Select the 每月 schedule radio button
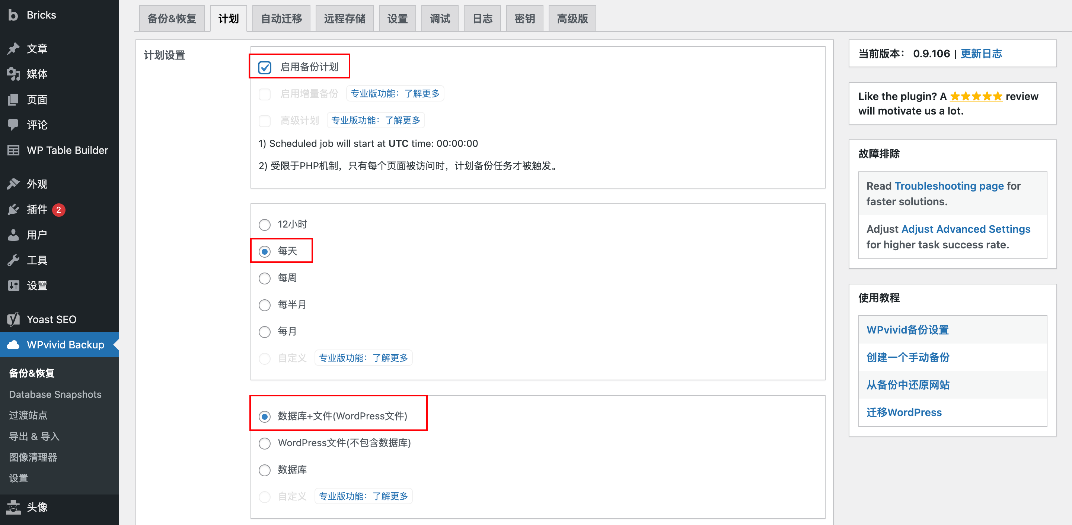The height and width of the screenshot is (525, 1072). (x=265, y=332)
